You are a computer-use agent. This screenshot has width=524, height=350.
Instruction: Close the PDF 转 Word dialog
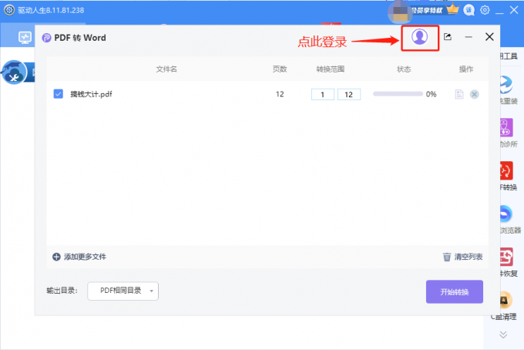click(489, 36)
